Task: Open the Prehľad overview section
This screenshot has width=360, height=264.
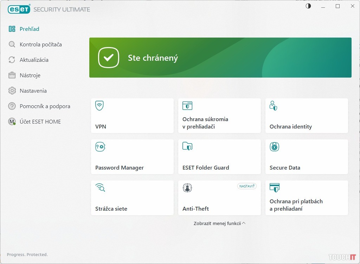Action: 29,29
